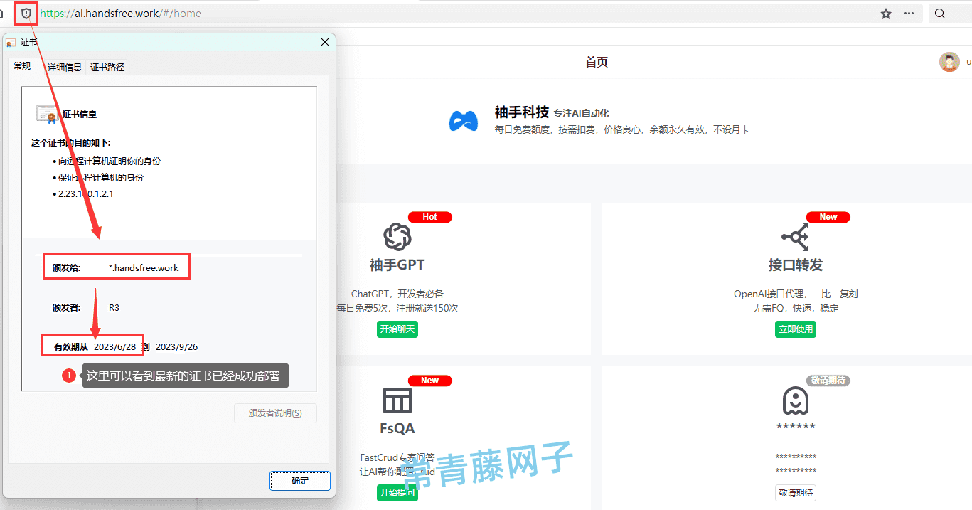Open the browser more options ellipsis menu
The image size is (972, 510).
click(x=909, y=14)
